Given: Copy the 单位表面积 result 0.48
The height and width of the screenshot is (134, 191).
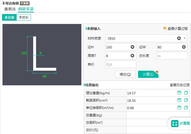Looking at the screenshot, I should tap(186, 107).
